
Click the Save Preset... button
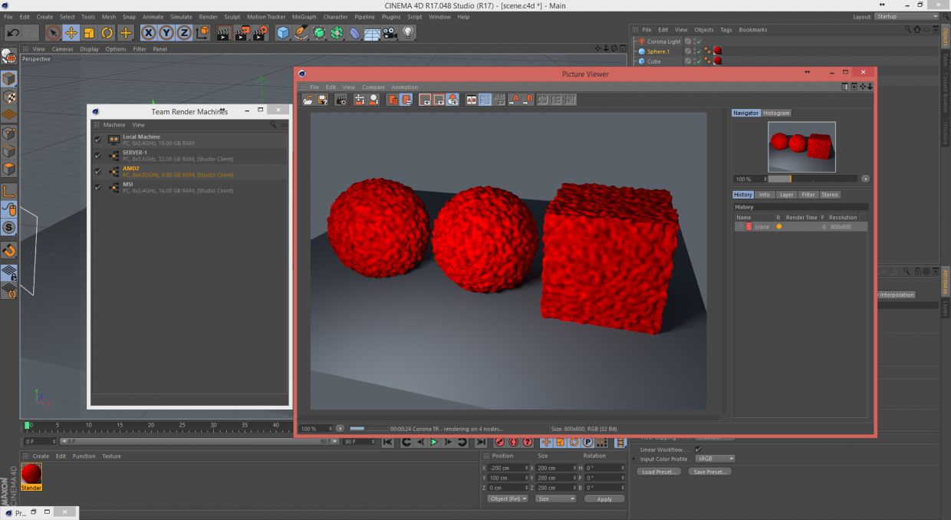(x=709, y=472)
